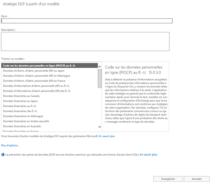Click the template list scrollbar thumb
This screenshot has width=212, height=183.
(100, 78)
